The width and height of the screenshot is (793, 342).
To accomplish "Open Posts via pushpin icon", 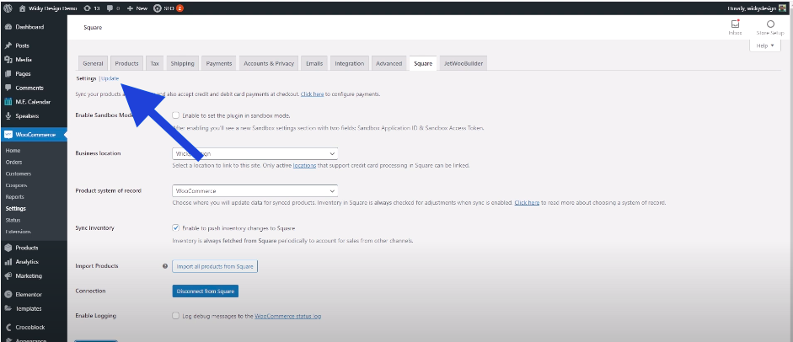I will pyautogui.click(x=8, y=45).
